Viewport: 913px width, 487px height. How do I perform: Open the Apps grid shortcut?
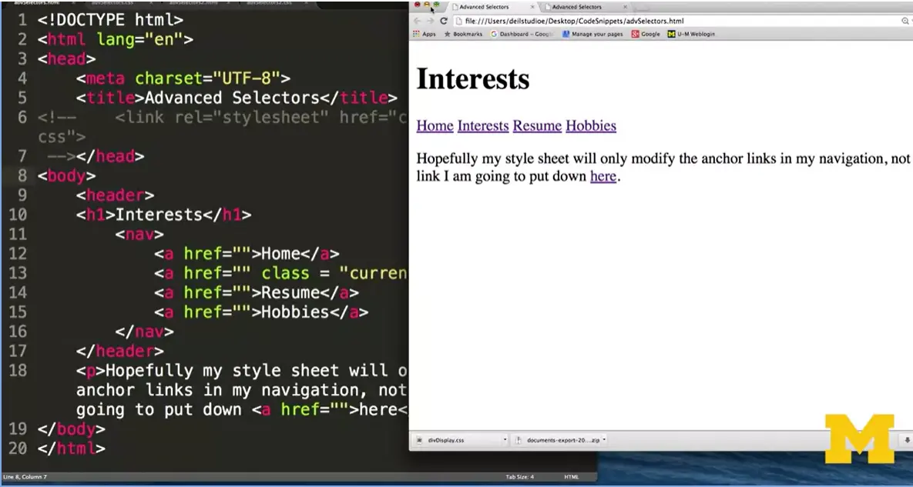pos(425,34)
